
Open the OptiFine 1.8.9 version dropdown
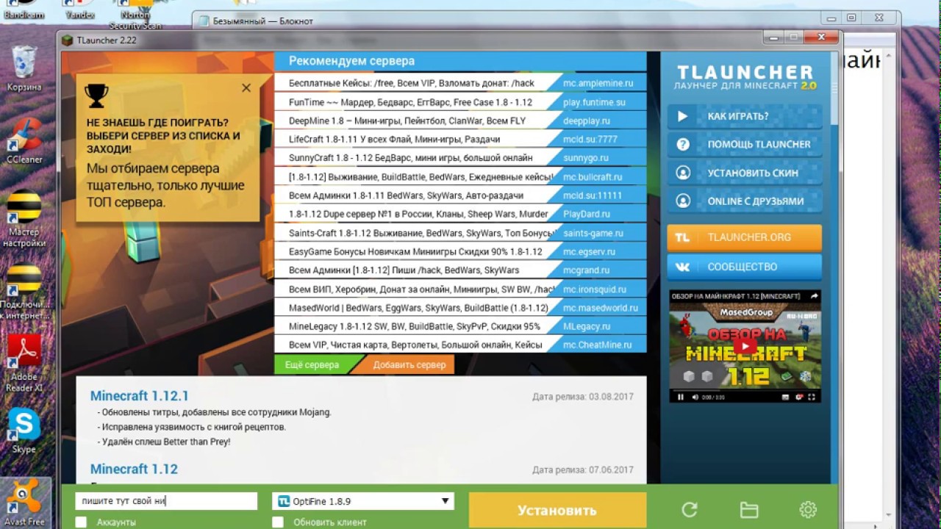coord(363,501)
